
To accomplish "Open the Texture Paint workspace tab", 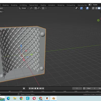I will click(34, 5).
